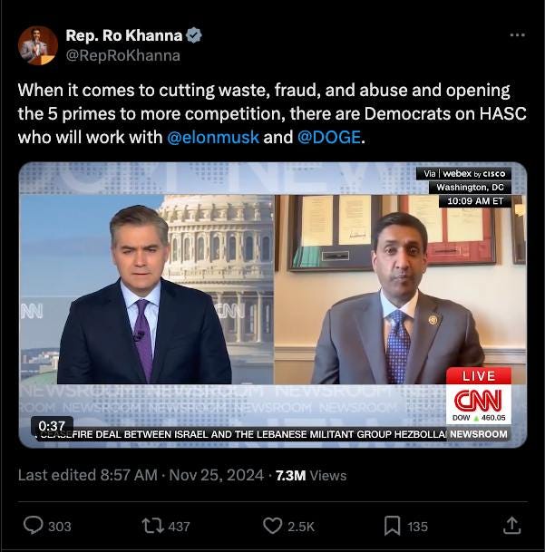545x552 pixels.
Task: Open the three-dot more options menu
Action: coord(517,34)
